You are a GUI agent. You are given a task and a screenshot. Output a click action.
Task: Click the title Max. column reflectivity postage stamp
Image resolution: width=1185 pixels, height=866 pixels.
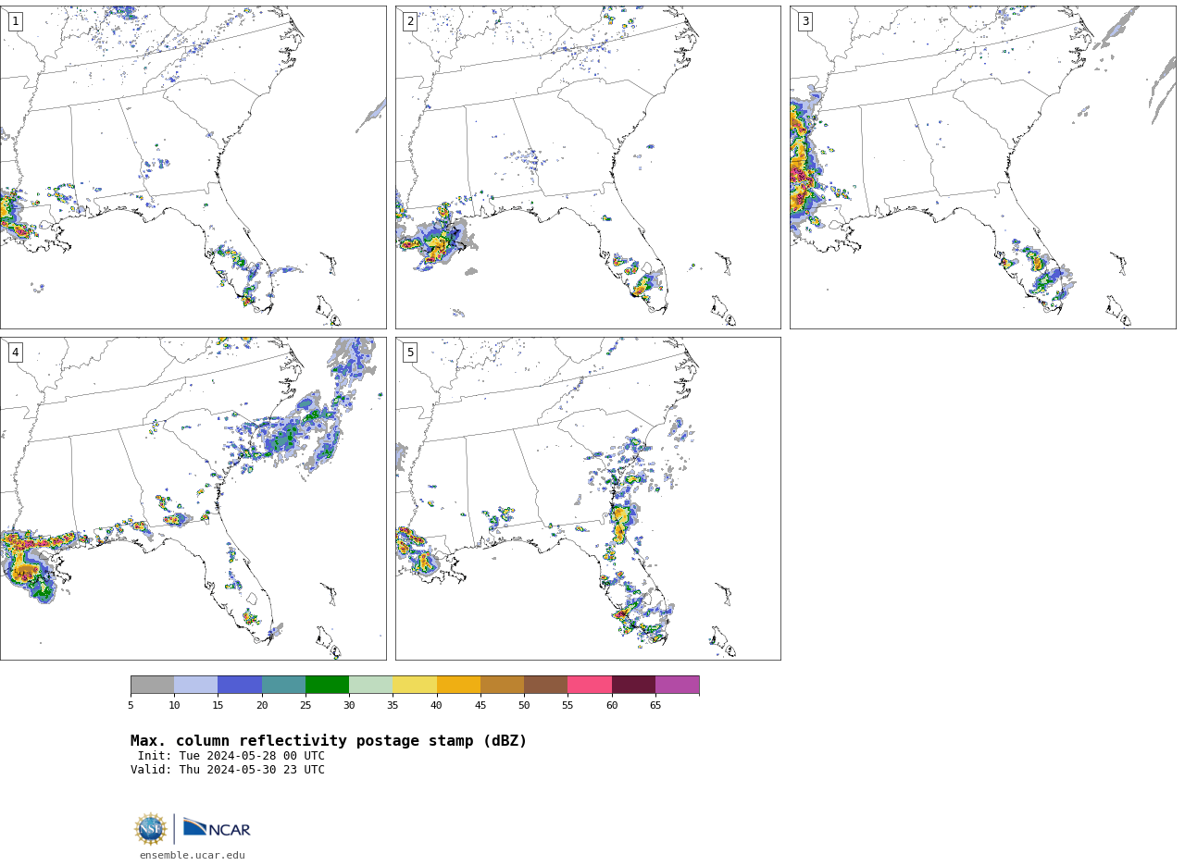[x=329, y=741]
